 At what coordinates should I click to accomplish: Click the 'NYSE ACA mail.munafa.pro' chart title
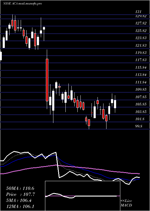[22, 4]
